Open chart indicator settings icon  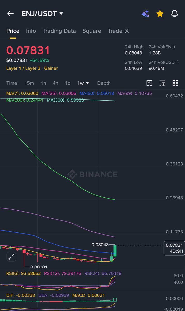(x=162, y=83)
